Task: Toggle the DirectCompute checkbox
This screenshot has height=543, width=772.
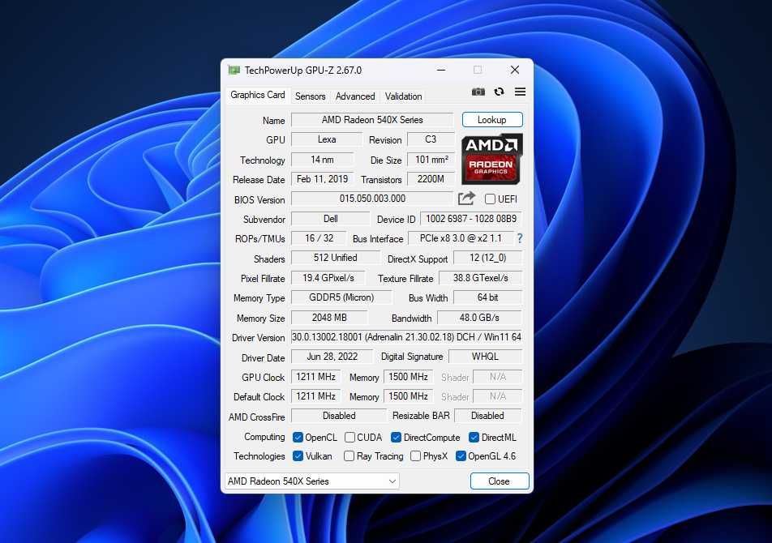Action: [x=396, y=438]
